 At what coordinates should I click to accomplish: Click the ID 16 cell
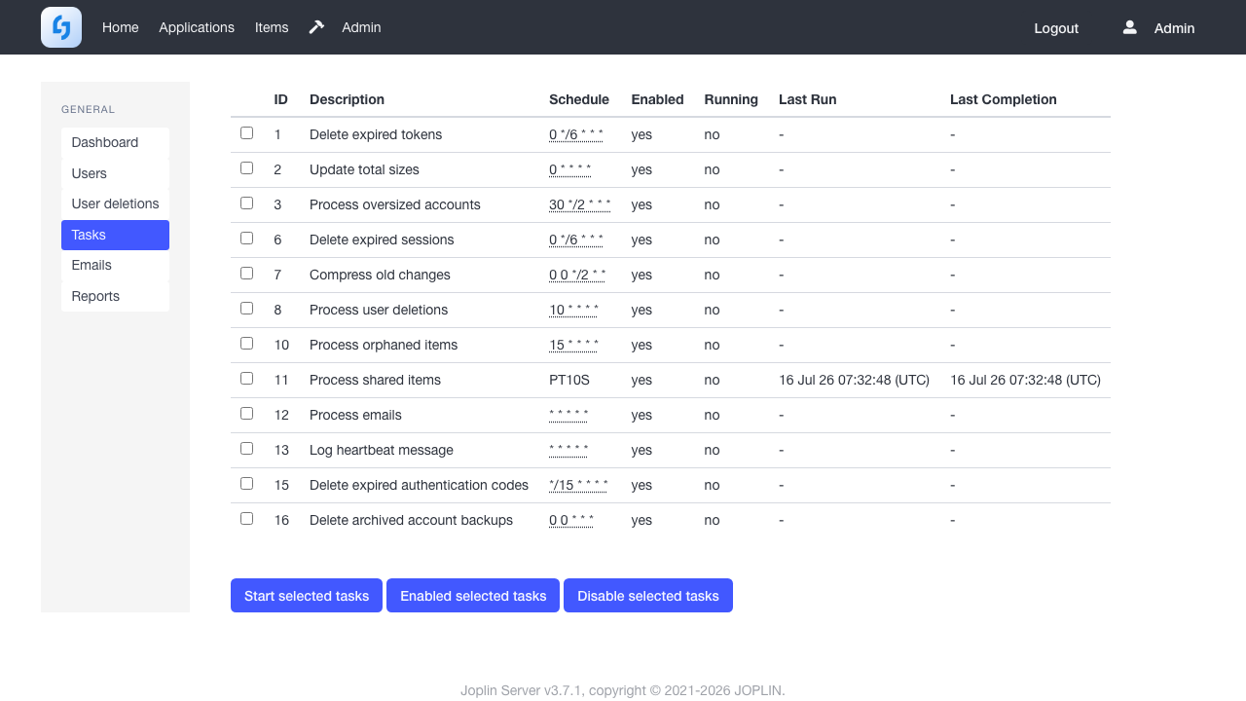click(x=281, y=520)
